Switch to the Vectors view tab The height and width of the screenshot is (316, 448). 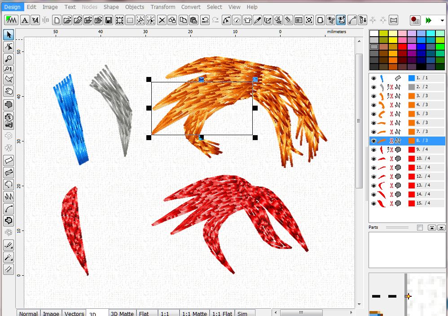[x=73, y=313]
